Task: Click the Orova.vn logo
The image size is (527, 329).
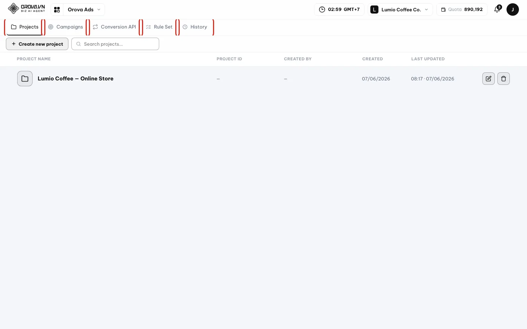Action: pos(26,8)
